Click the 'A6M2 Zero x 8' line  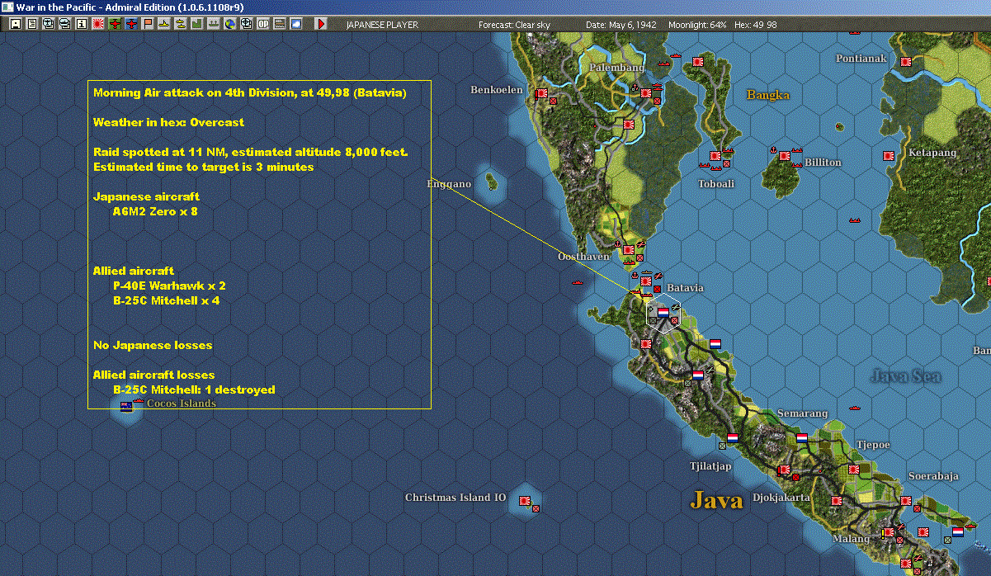[x=155, y=211]
